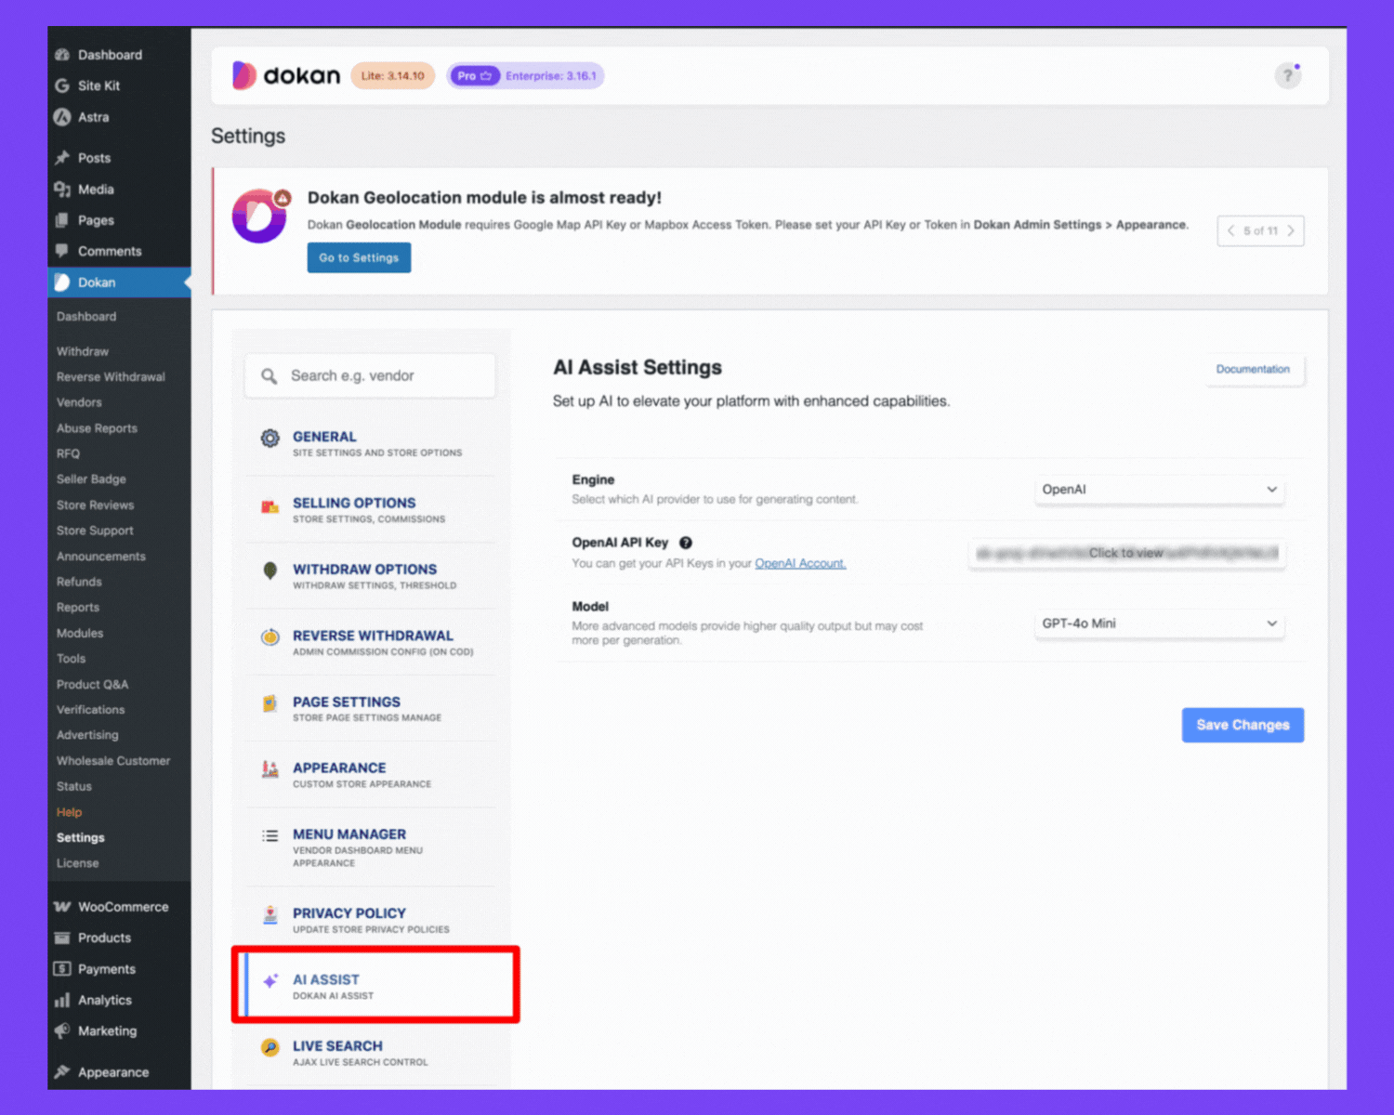Screen dimensions: 1394x1115
Task: Go to previous notice with left chevron
Action: pos(1231,231)
